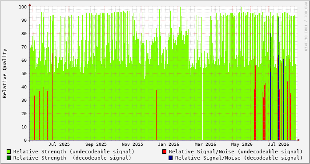Screen dimensions: 310x164
Task: Click the RRDTOOL / TOBI OETIKER watermark
Action: coord(306,27)
